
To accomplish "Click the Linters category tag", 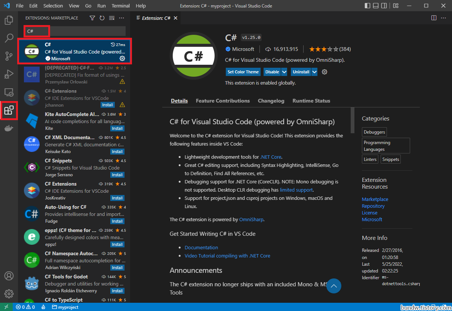I will pos(370,159).
